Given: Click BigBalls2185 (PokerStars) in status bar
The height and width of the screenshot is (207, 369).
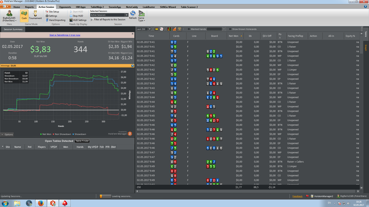Looking at the screenshot, I should click(x=352, y=196).
